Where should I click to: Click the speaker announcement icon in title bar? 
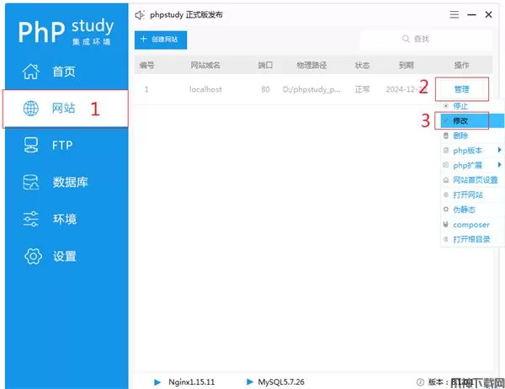click(x=140, y=15)
